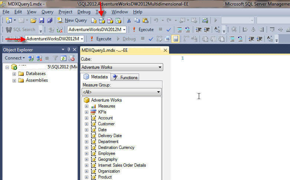Viewport: 290px width, 180px height.
Task: Toggle the highlighted results pane icon
Action: (175, 39)
